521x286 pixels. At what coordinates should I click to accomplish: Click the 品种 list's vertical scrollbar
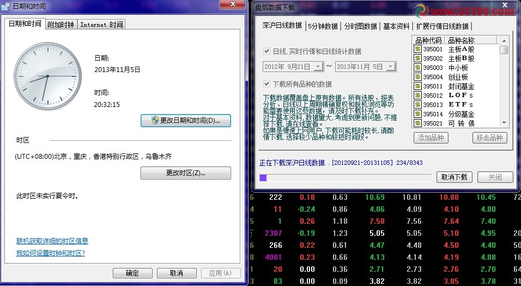tap(504, 82)
